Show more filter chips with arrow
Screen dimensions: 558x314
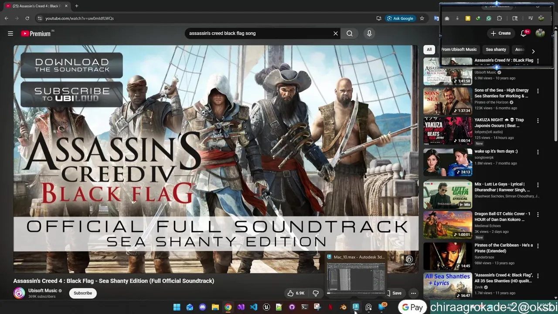pyautogui.click(x=533, y=51)
